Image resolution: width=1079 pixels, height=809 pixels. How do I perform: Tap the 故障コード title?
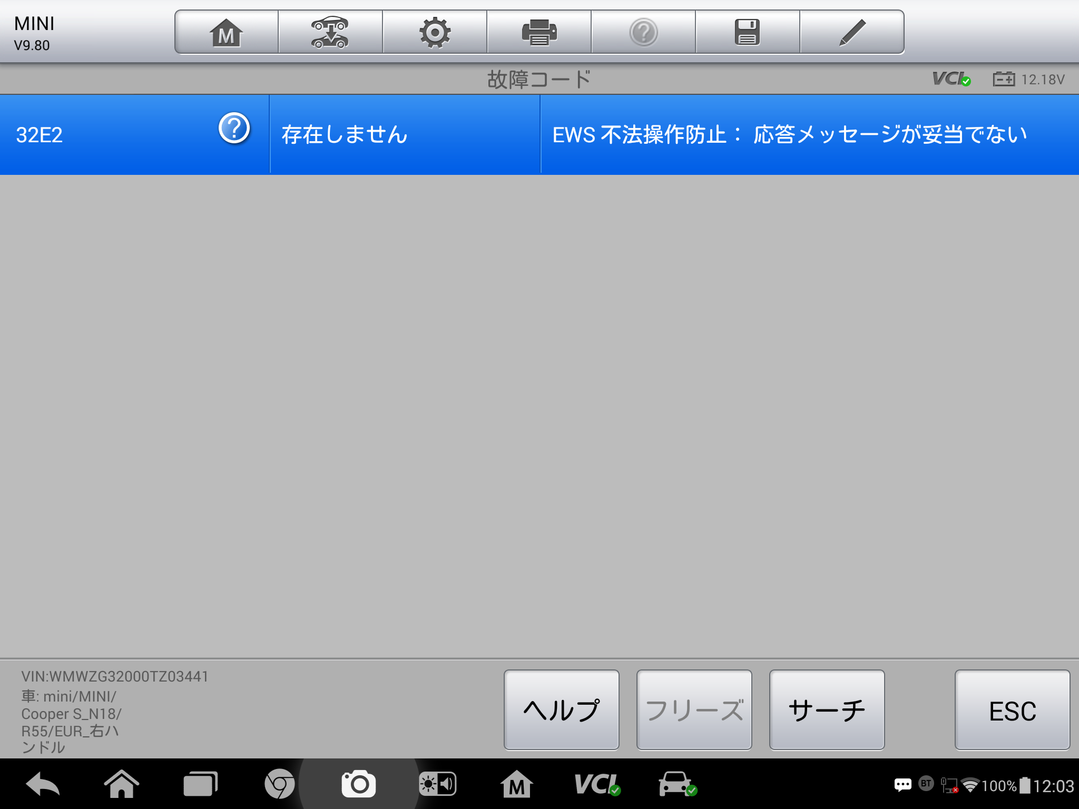pos(539,80)
